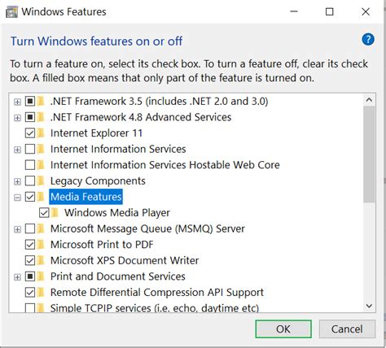Click the features list scrollbar thumb

[369, 154]
